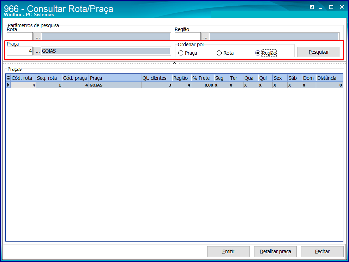The image size is (349, 262).
Task: Click the Qui column header
Action: tap(265, 78)
